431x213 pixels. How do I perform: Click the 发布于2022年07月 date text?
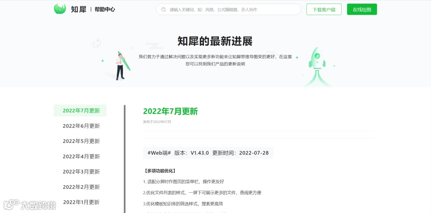(157, 122)
